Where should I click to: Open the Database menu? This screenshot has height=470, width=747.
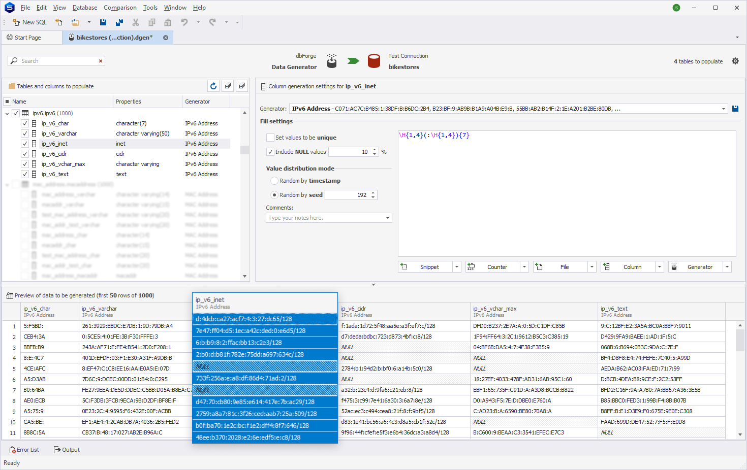point(85,8)
